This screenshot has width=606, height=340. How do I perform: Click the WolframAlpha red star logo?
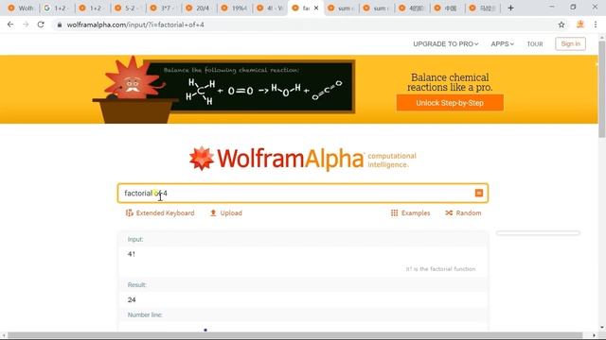pyautogui.click(x=202, y=158)
